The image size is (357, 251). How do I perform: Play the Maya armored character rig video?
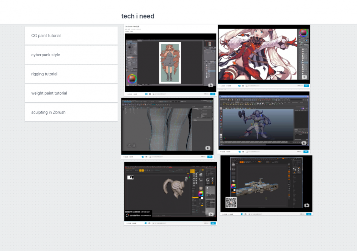[304, 143]
